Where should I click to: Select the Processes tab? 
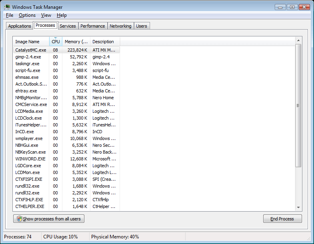pyautogui.click(x=46, y=26)
